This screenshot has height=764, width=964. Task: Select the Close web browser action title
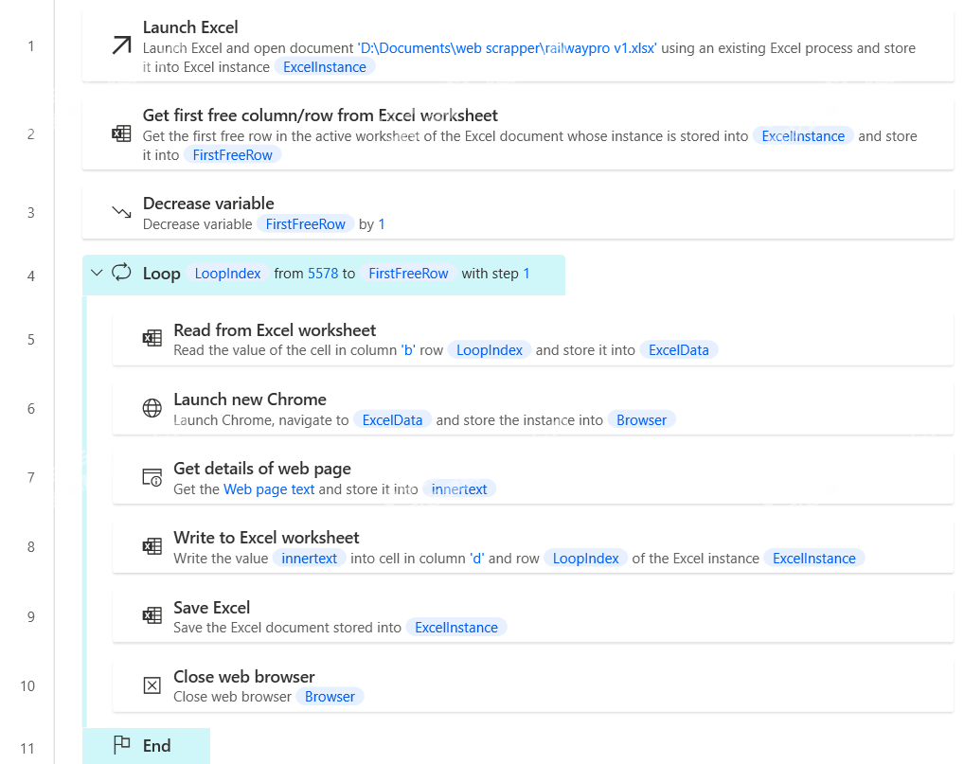tap(244, 676)
